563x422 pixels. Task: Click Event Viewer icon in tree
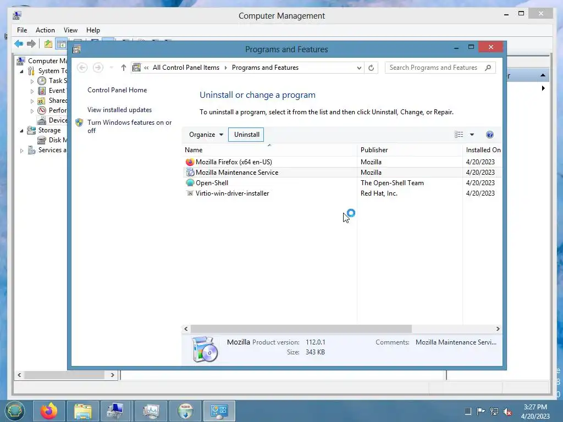42,91
